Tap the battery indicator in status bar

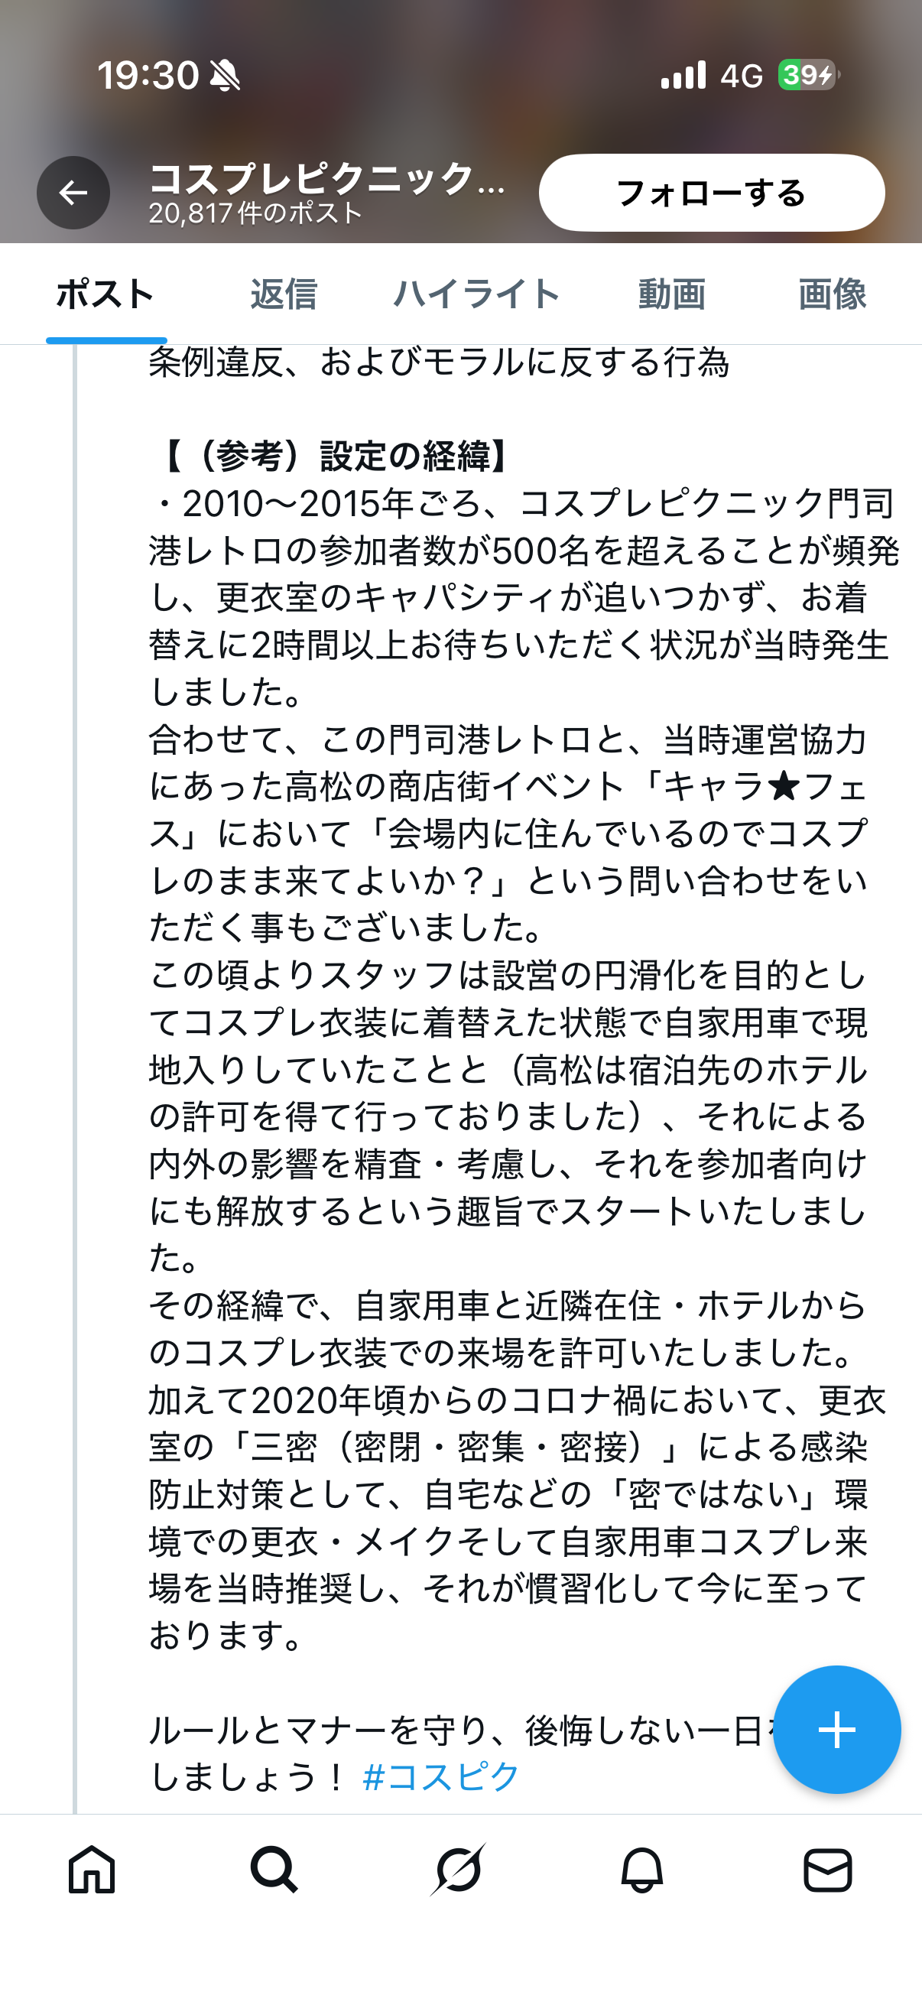pos(807,76)
